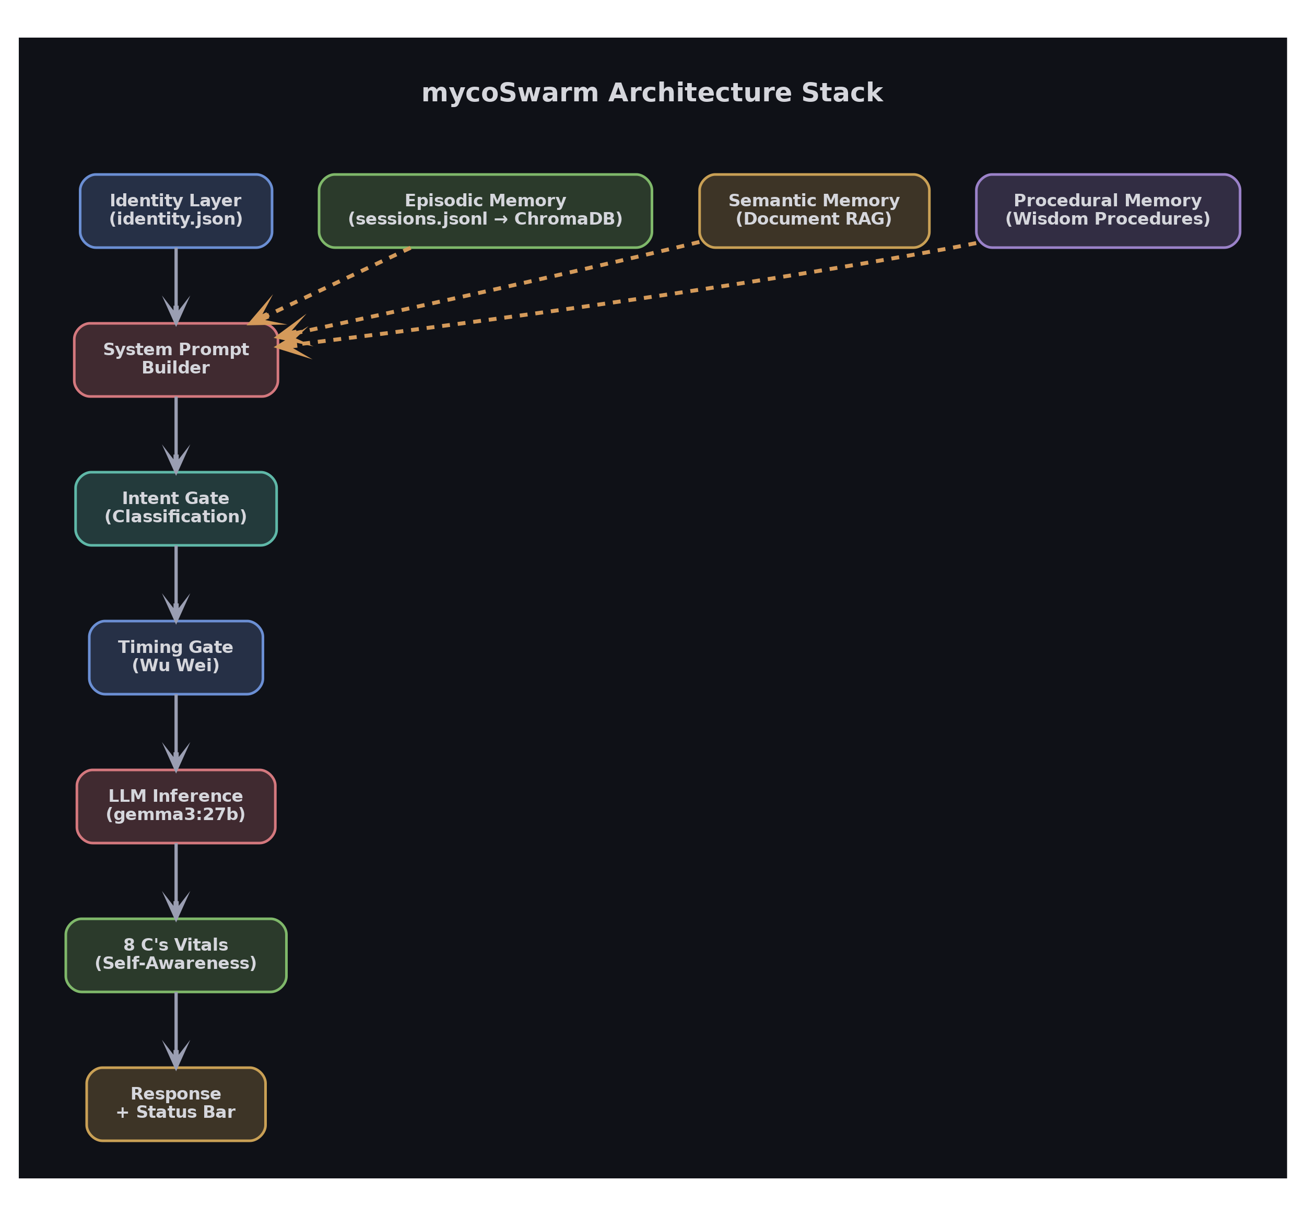Select the arrow between 8 C's Vitals and Response

pos(175,1028)
